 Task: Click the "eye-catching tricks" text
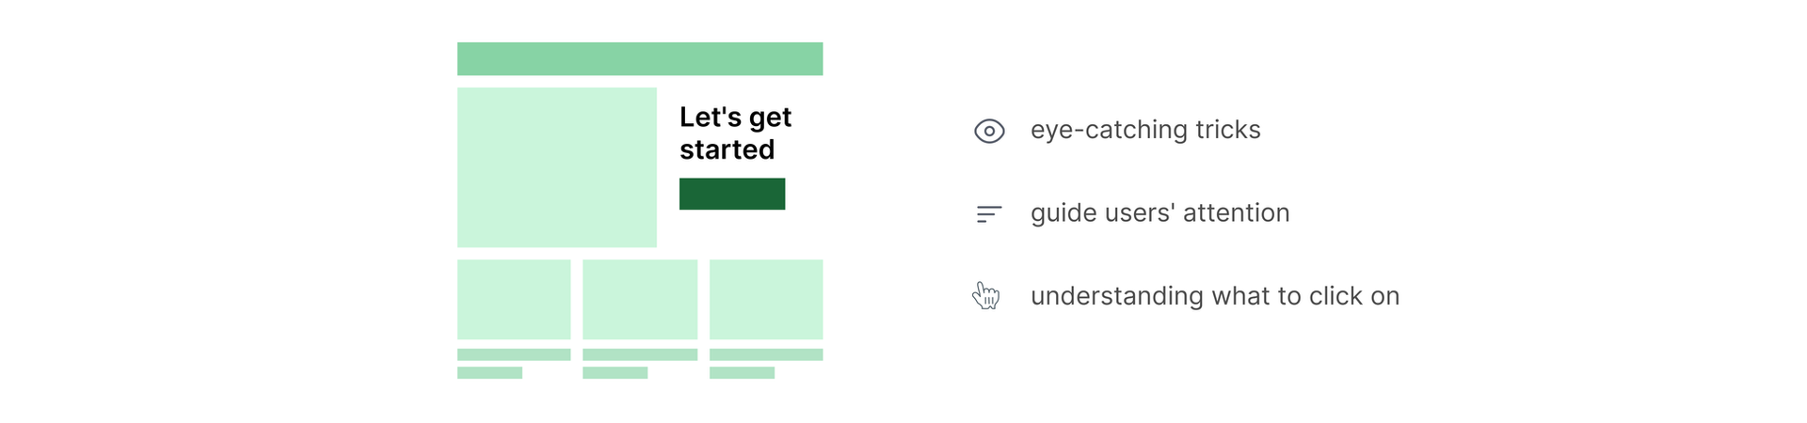(x=1145, y=130)
